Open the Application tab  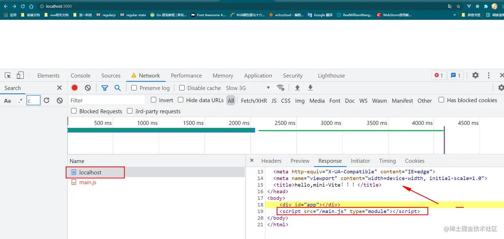coord(258,76)
